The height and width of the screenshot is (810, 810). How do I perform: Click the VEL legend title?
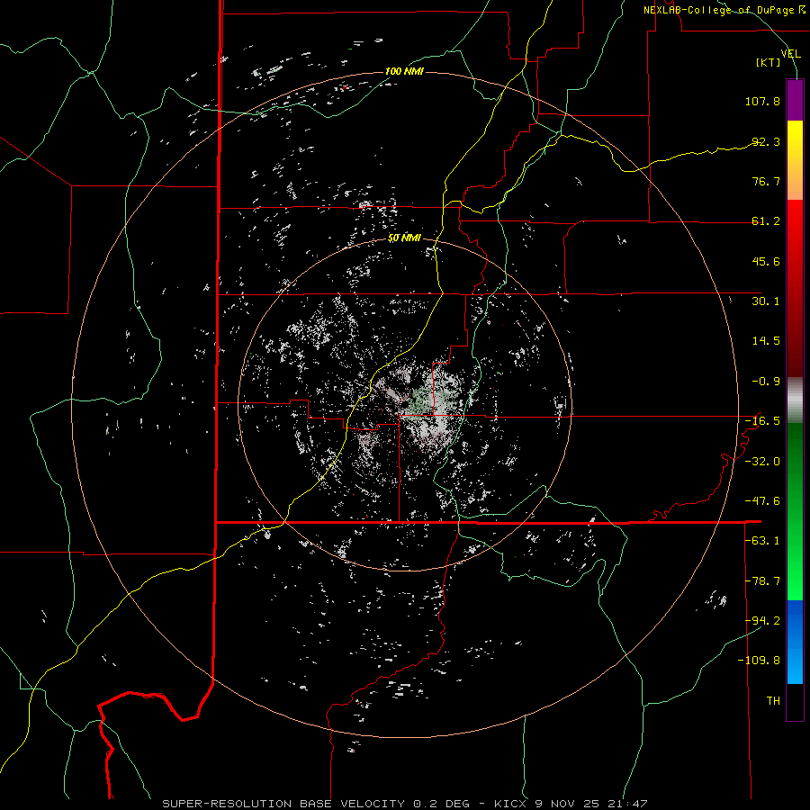tap(790, 53)
